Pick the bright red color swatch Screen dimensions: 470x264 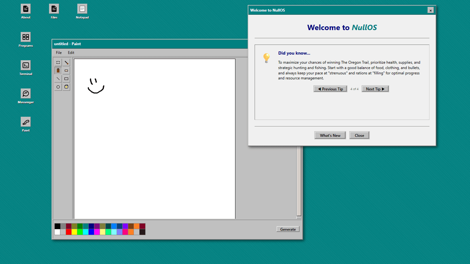click(x=69, y=232)
